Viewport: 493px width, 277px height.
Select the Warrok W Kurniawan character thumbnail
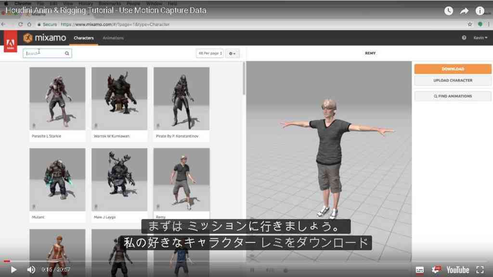tap(119, 98)
